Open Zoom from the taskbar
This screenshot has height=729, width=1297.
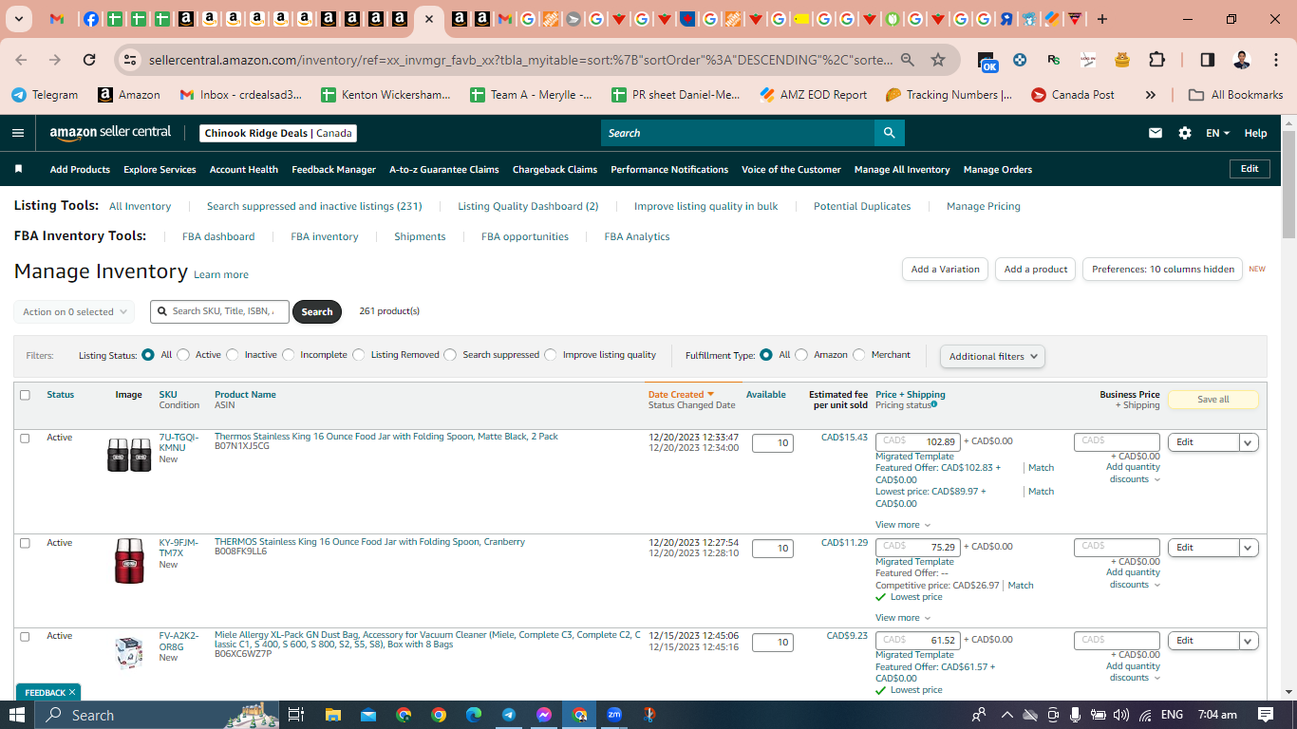614,715
